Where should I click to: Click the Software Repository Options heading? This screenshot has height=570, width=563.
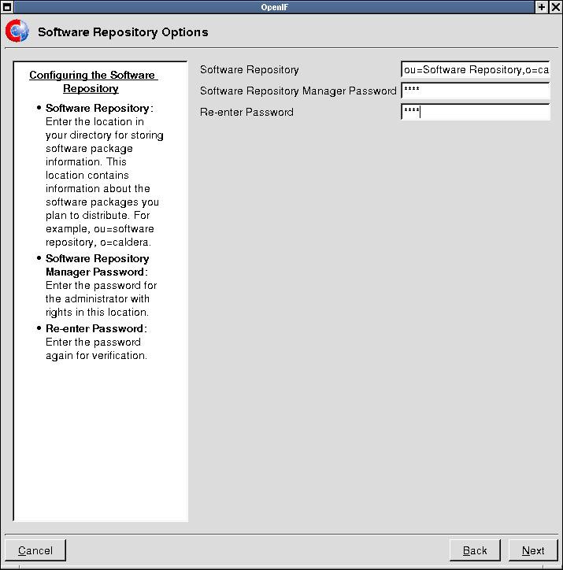point(123,33)
